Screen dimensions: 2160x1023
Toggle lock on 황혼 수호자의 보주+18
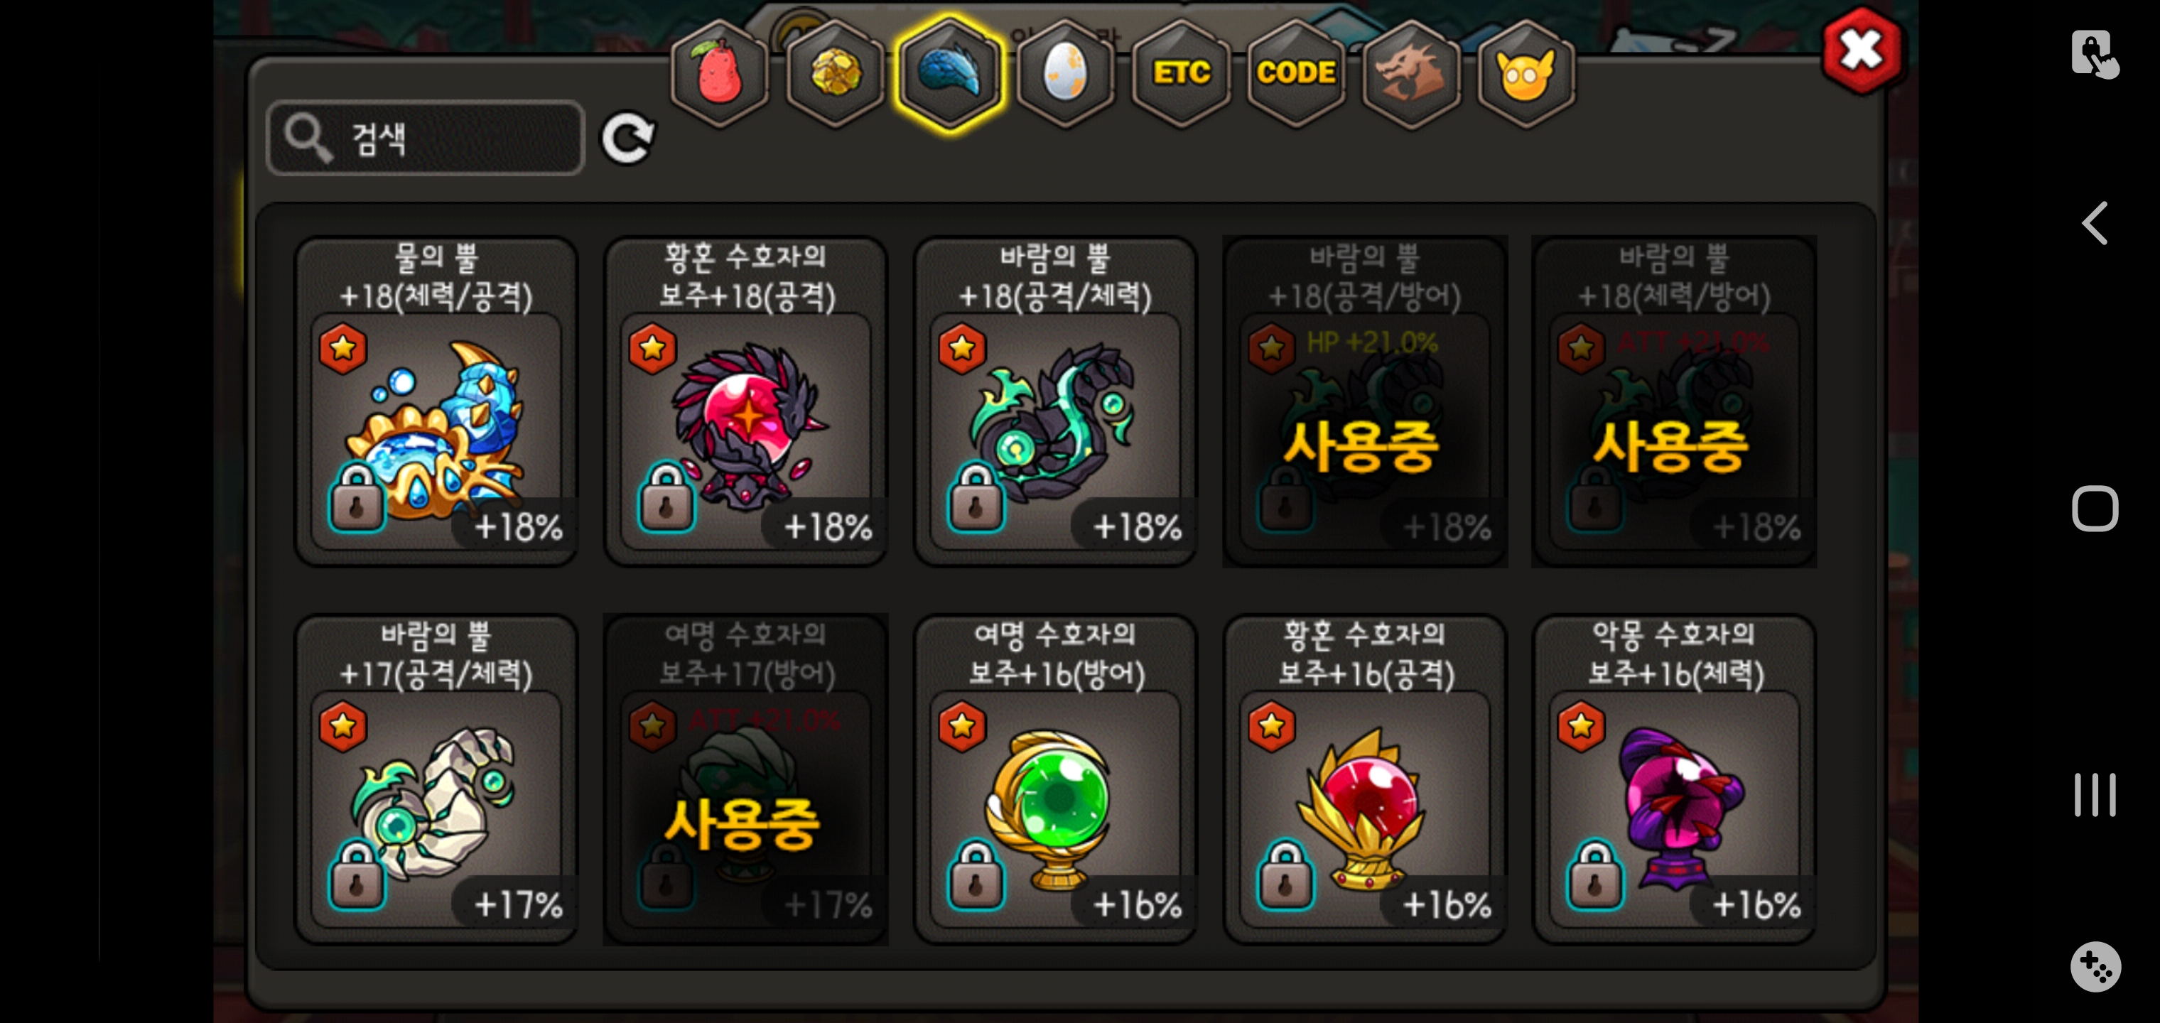point(666,499)
